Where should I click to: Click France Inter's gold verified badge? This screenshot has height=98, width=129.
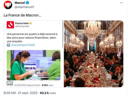tap(31, 23)
